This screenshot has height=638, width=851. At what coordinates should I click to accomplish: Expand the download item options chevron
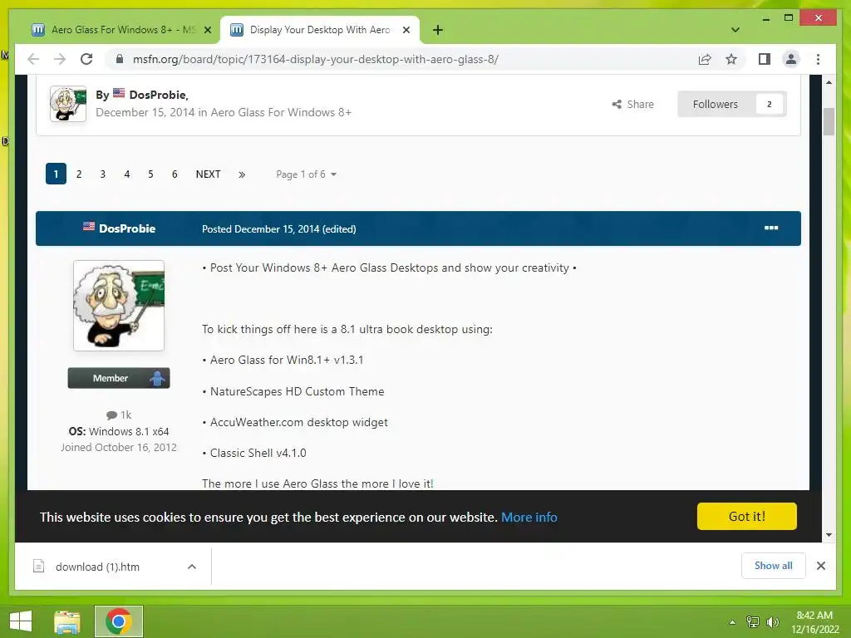(192, 567)
